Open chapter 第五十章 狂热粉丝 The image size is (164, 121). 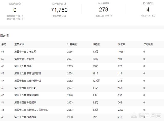pyautogui.click(x=24, y=59)
